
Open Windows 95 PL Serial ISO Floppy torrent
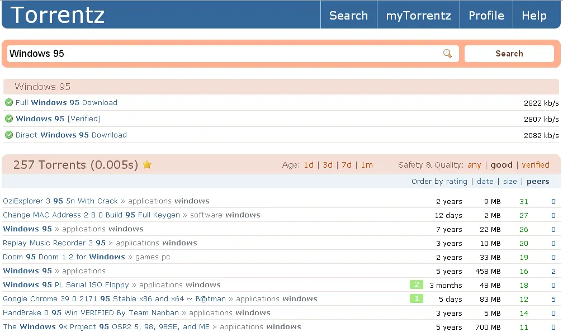66,285
